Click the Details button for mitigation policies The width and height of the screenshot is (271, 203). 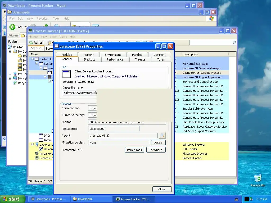coord(158,142)
